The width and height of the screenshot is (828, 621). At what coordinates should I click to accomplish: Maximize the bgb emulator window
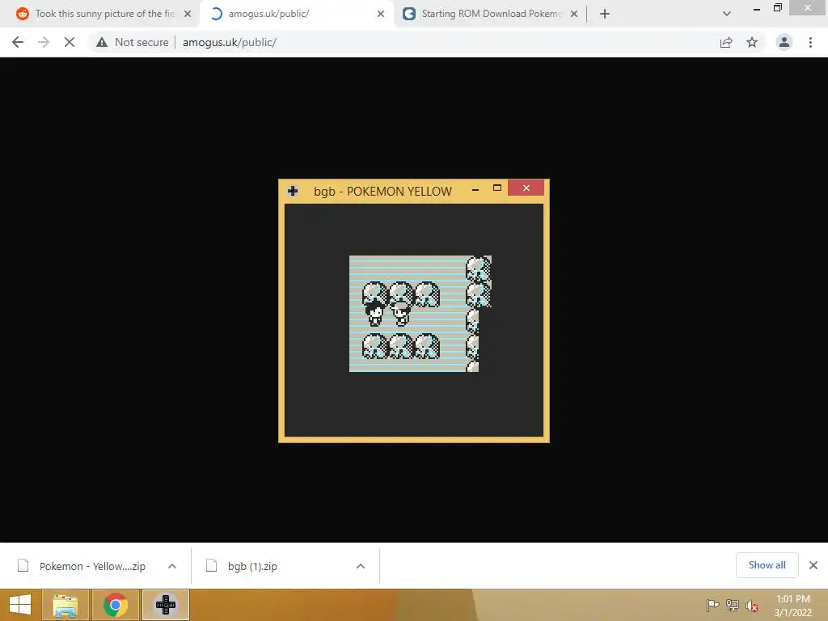497,188
